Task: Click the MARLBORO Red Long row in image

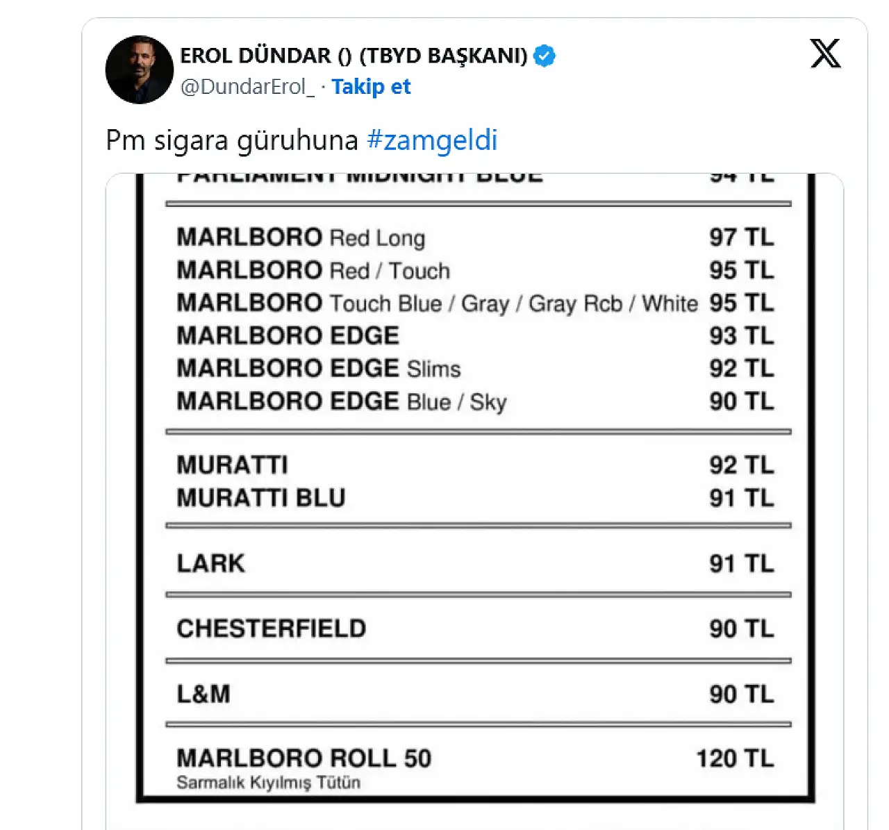Action: [x=301, y=238]
